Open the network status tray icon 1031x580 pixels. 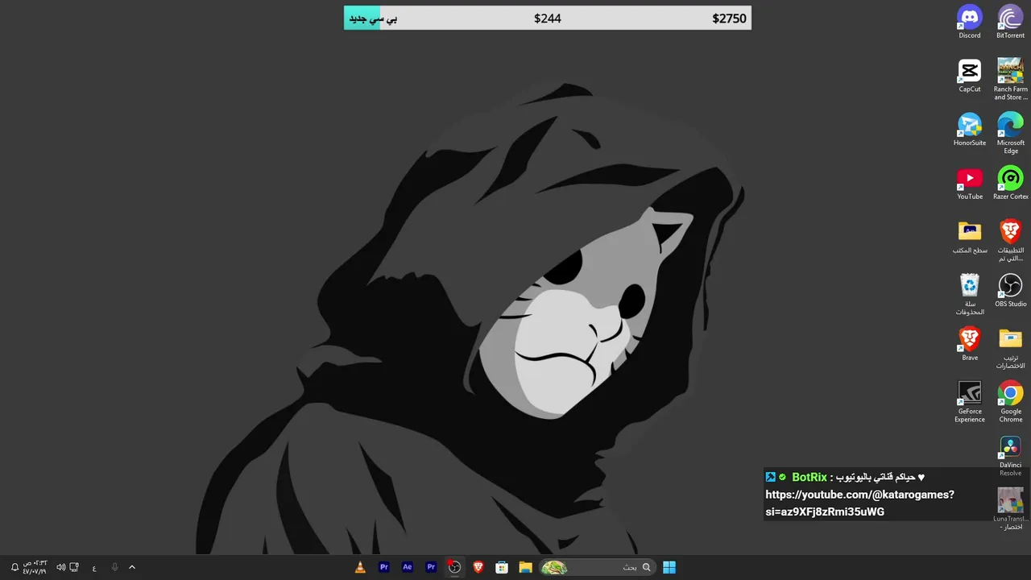(x=74, y=567)
